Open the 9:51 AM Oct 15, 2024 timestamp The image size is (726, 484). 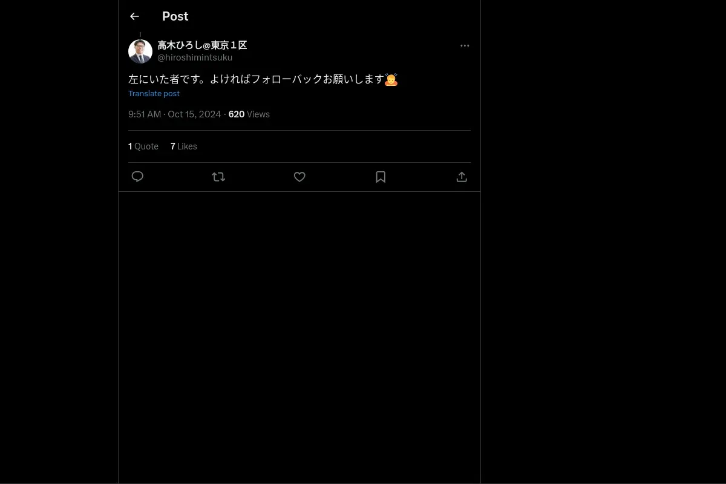pos(175,114)
